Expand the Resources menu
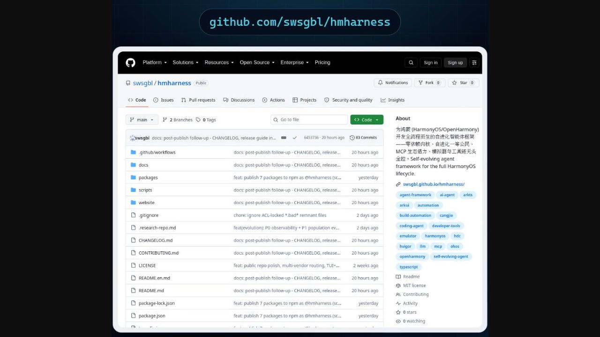This screenshot has height=337, width=600. [219, 63]
